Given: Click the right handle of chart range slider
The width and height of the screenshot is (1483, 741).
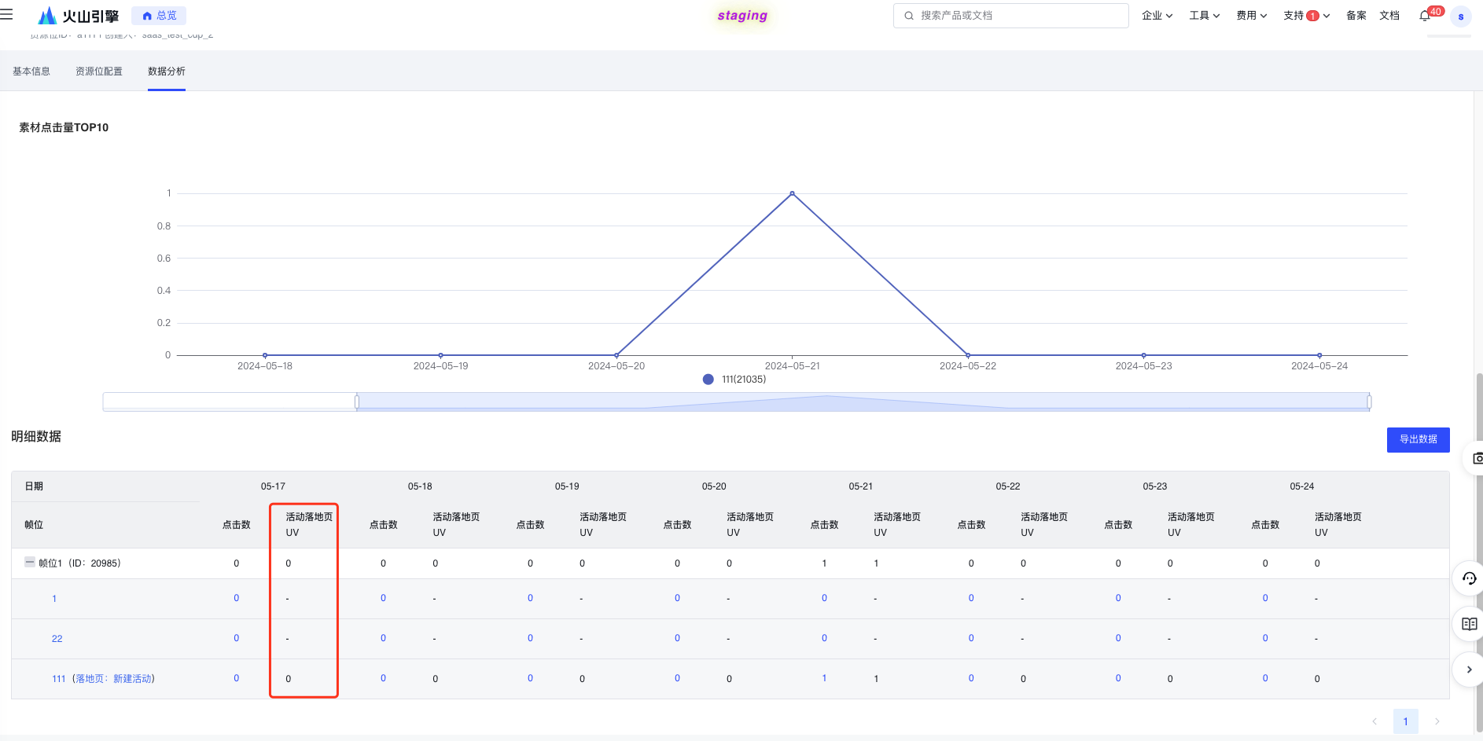Looking at the screenshot, I should coord(1369,402).
